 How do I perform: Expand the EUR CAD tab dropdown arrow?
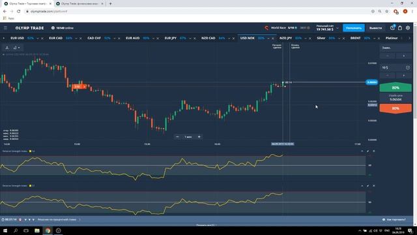click(x=76, y=39)
